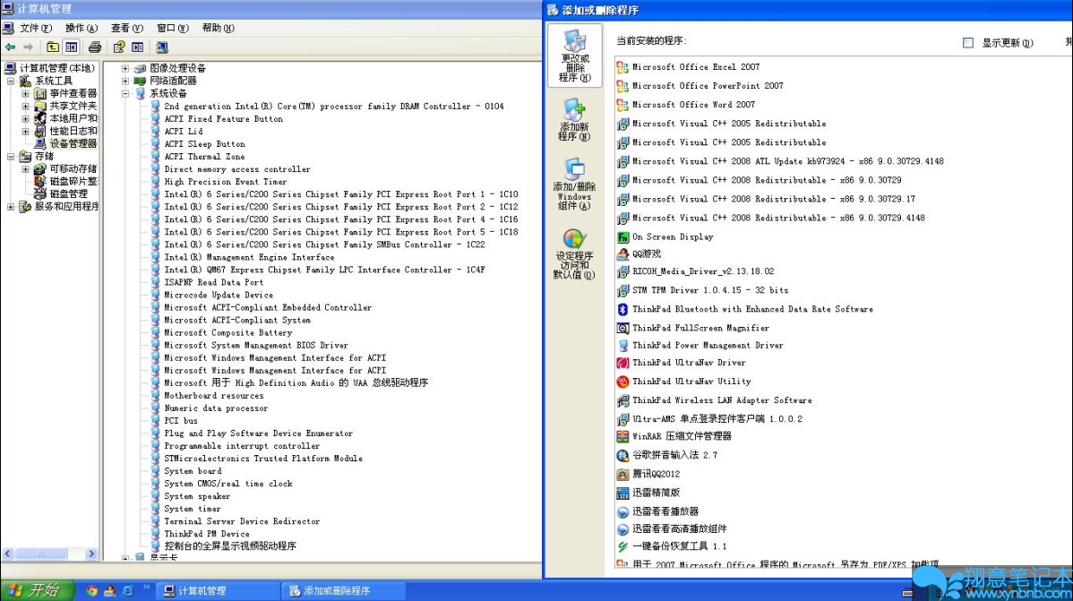Image resolution: width=1073 pixels, height=601 pixels.
Task: Click the ThinkPad Bluetooth program icon
Action: click(x=622, y=309)
